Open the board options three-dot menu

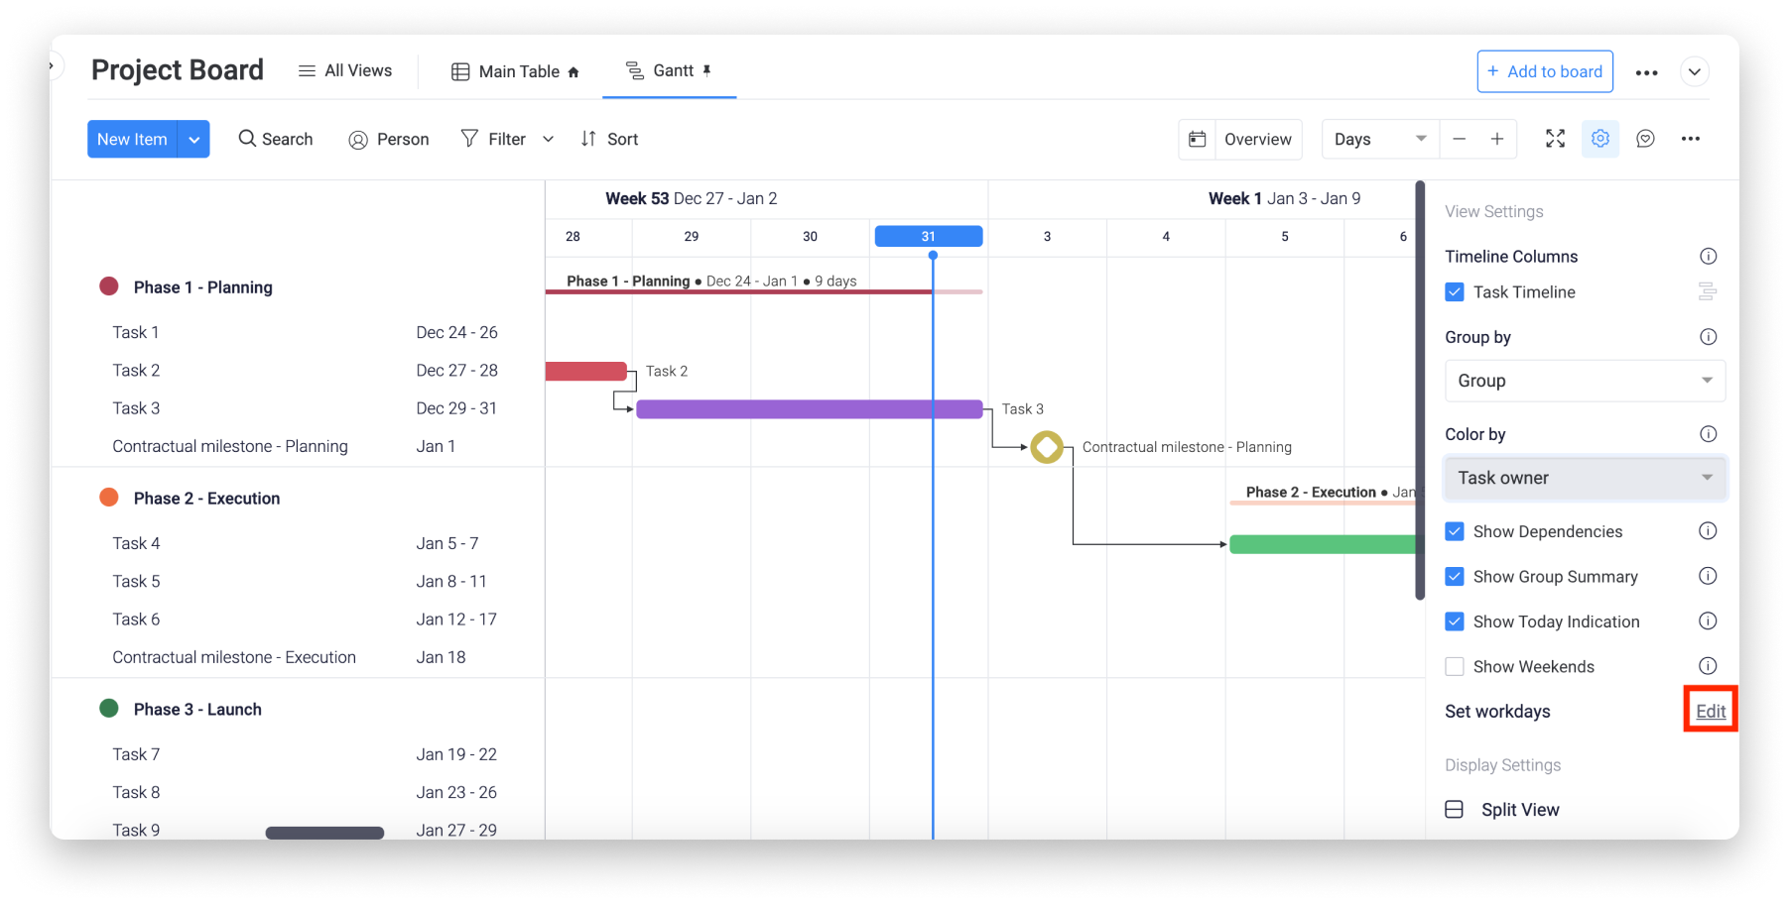pos(1646,72)
